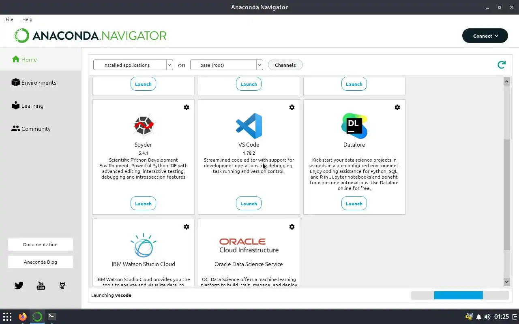Click the 'Spyder' card title
Image resolution: width=519 pixels, height=324 pixels.
(x=144, y=145)
